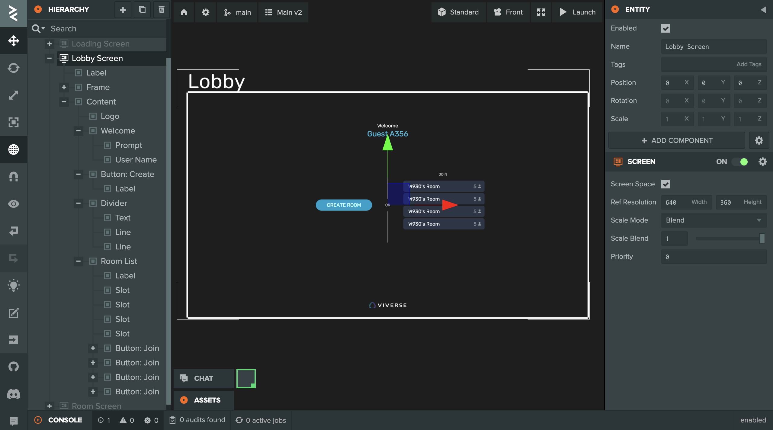The width and height of the screenshot is (773, 430).
Task: Click the GitHub icon in sidebar
Action: 14,367
